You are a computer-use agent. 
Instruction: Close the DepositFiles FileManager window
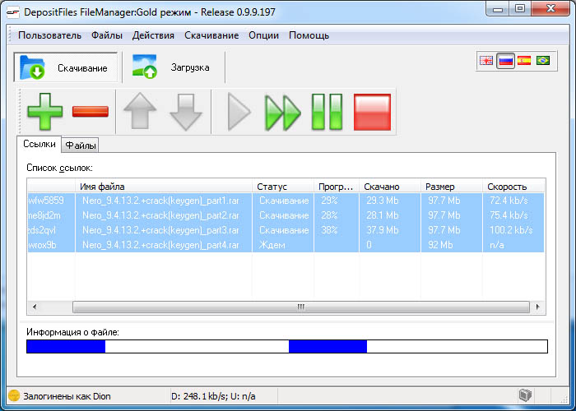pyautogui.click(x=550, y=9)
